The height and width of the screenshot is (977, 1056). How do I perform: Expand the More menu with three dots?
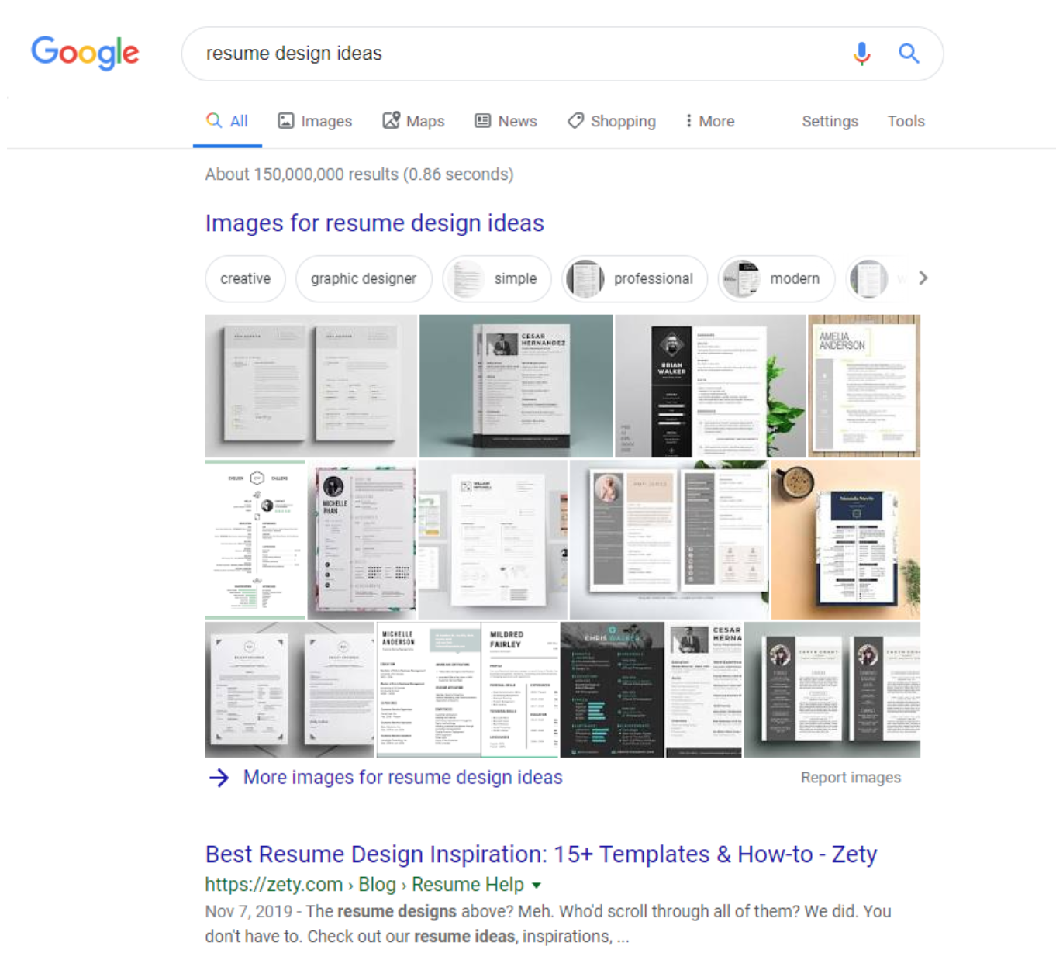(x=709, y=121)
